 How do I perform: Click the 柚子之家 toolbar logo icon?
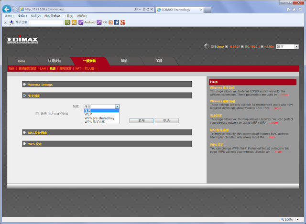click(12, 22)
